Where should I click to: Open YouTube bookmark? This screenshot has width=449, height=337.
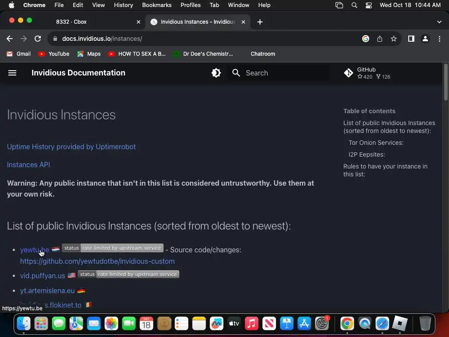click(x=54, y=54)
